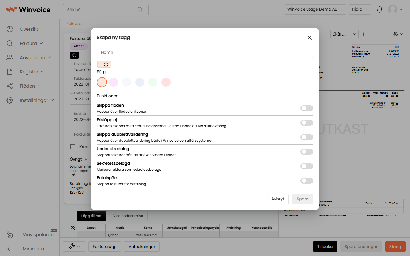Click the black tag icon under Attest
Image resolution: width=410 pixels, height=256 pixels.
74,55
